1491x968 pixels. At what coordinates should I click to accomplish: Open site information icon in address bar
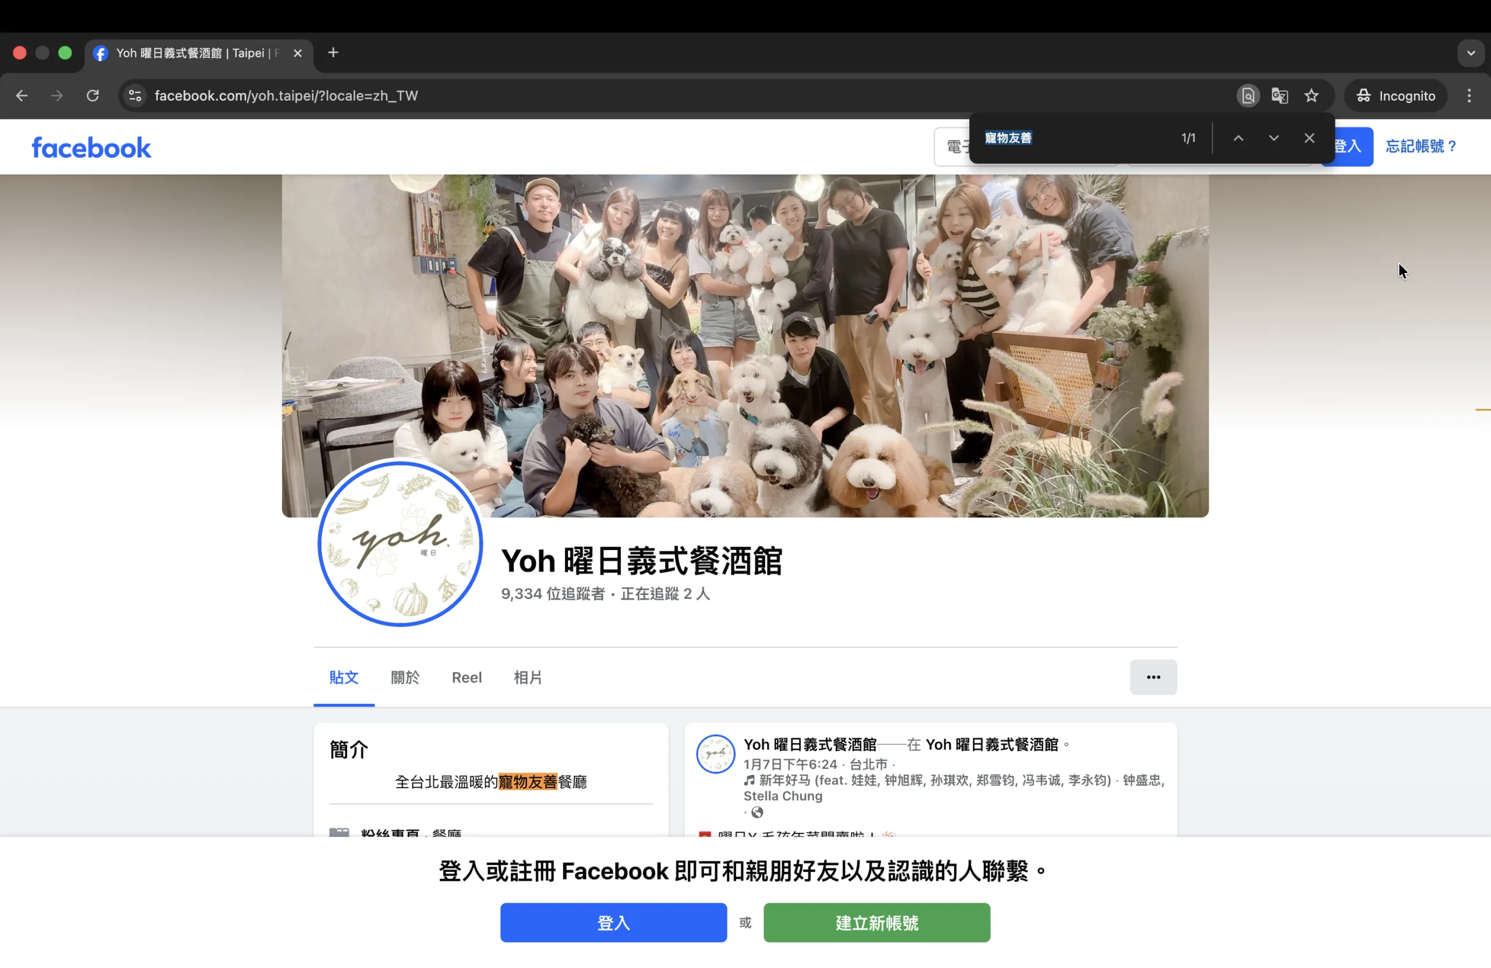pos(135,96)
